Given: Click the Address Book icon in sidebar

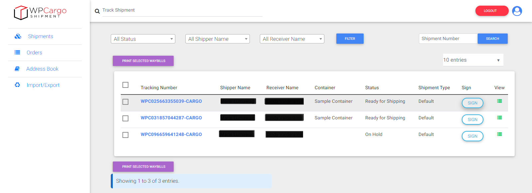Looking at the screenshot, I should 17,69.
